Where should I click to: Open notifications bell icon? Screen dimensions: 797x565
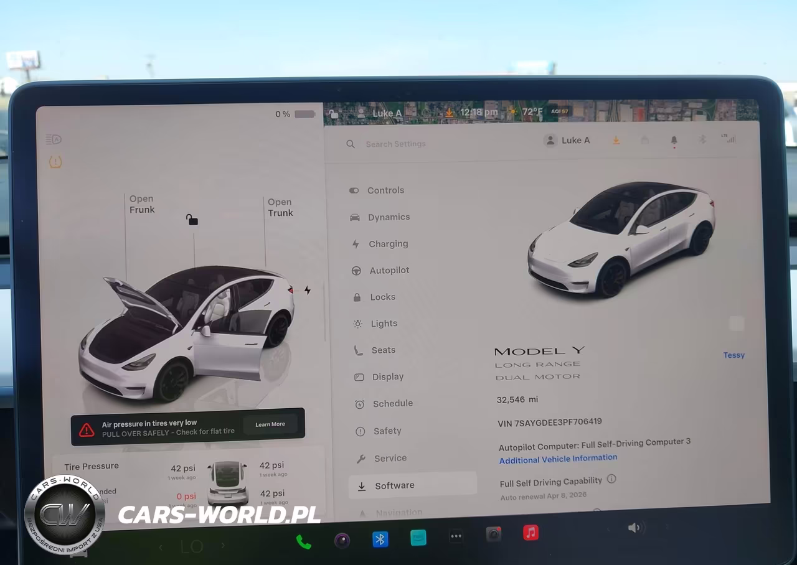coord(674,141)
